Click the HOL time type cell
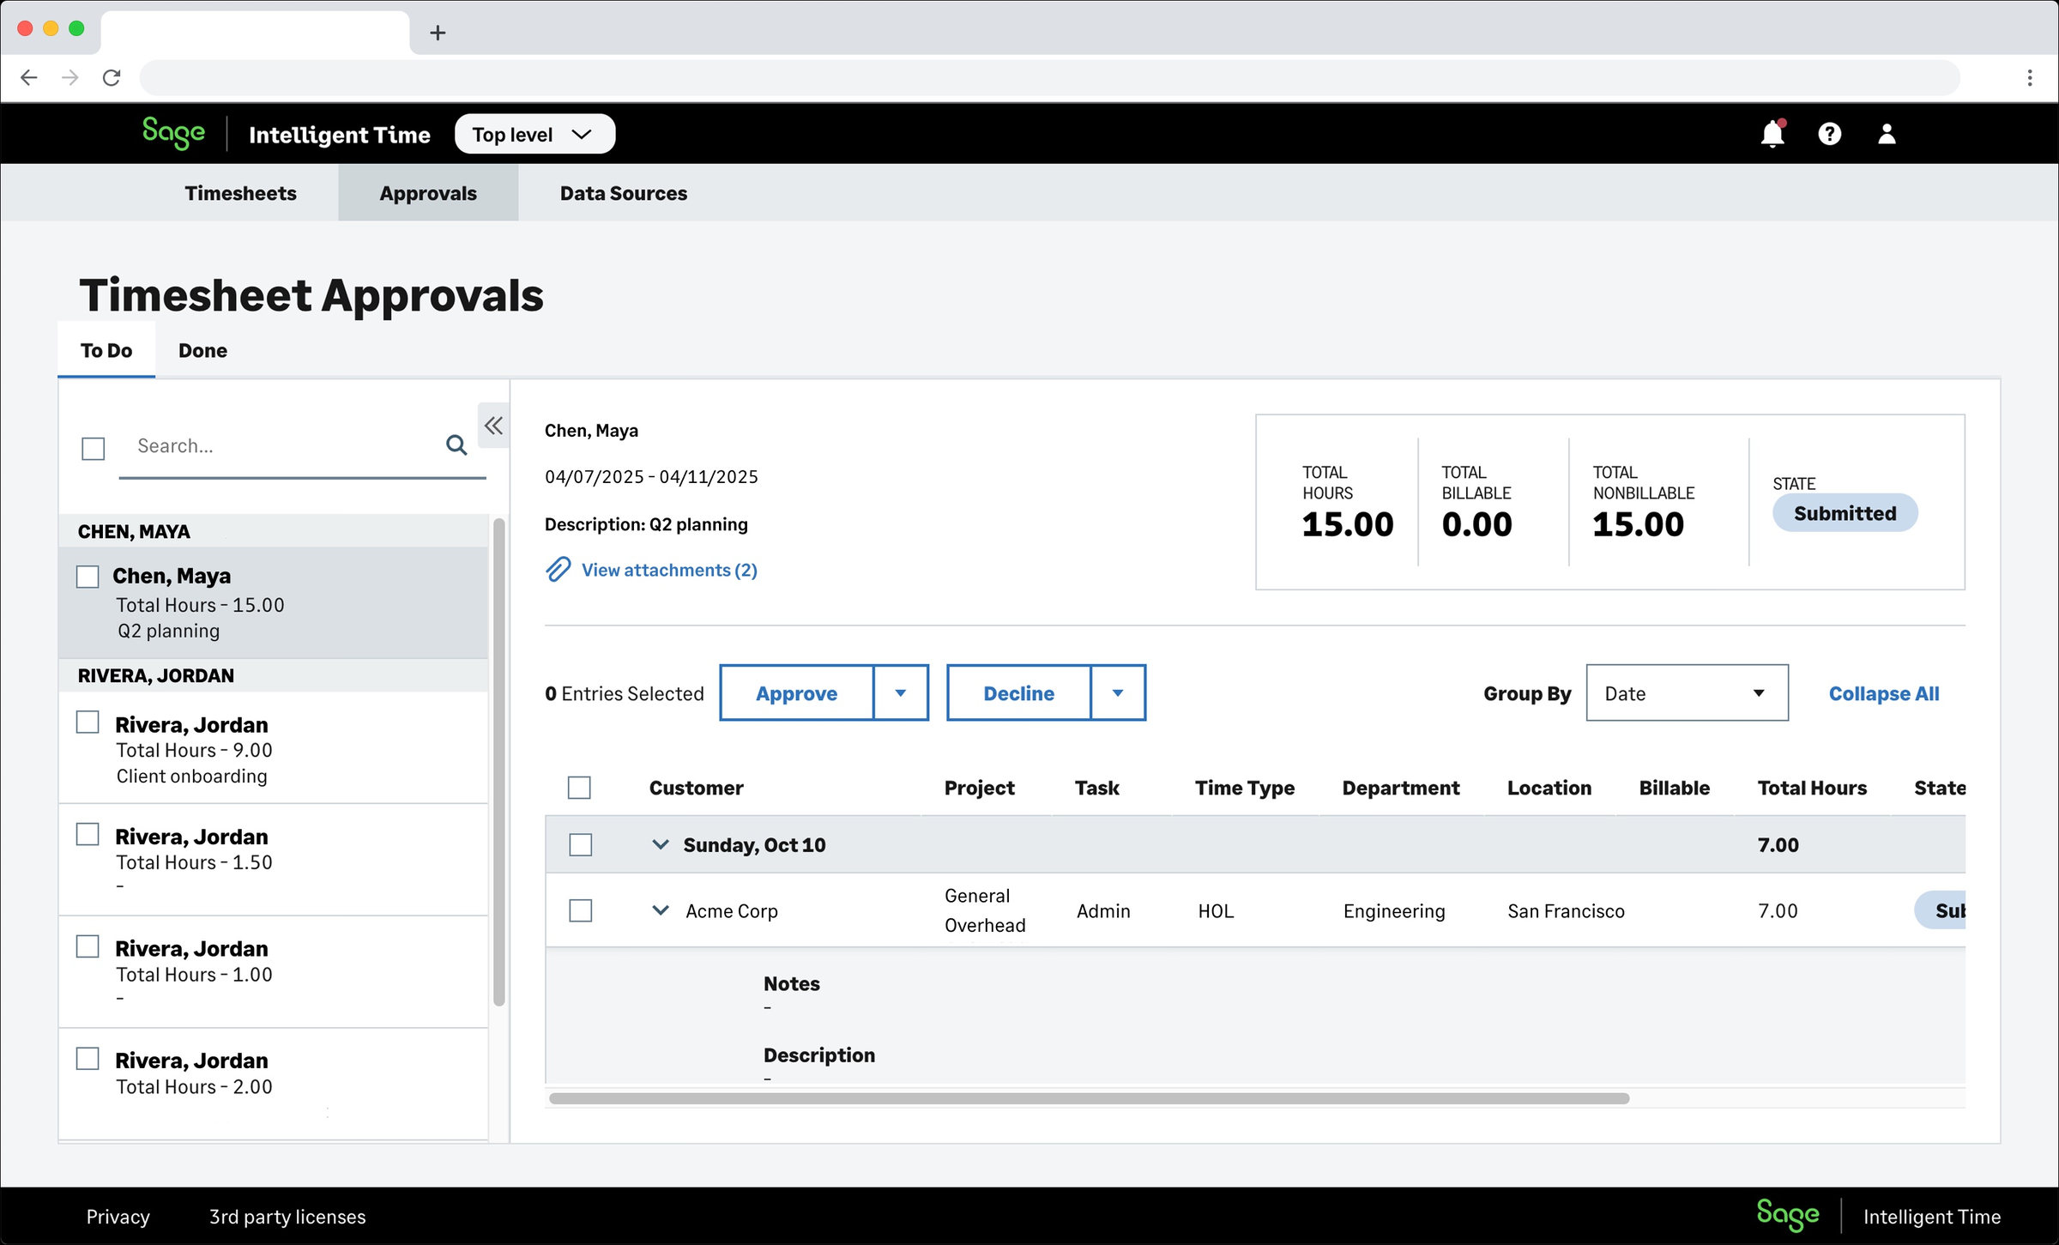The image size is (2059, 1245). click(x=1216, y=911)
